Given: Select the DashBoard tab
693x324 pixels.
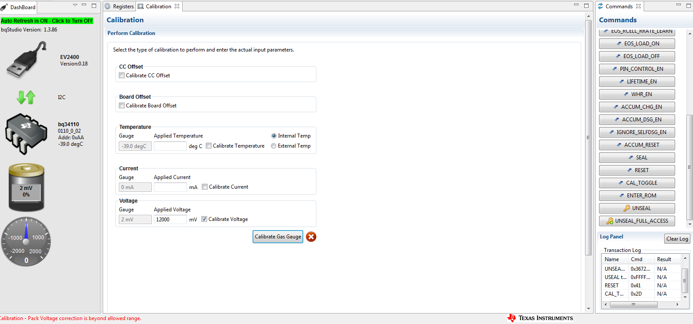Looking at the screenshot, I should pyautogui.click(x=18, y=7).
